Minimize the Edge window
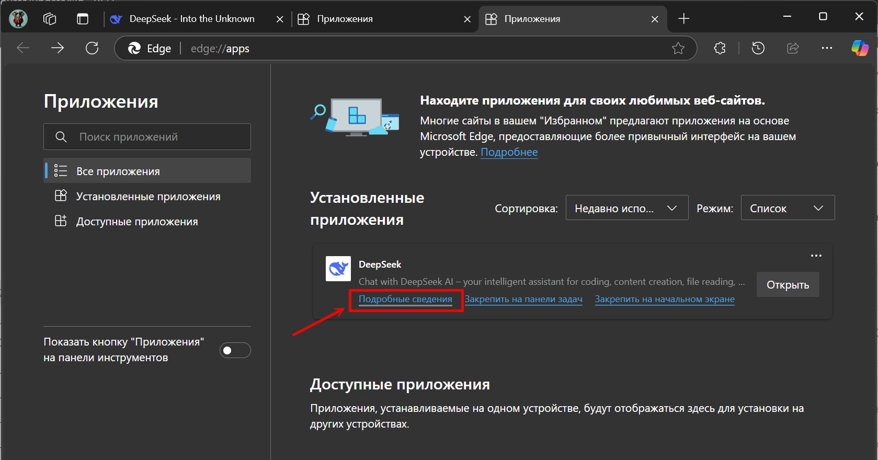The image size is (878, 460). [787, 17]
